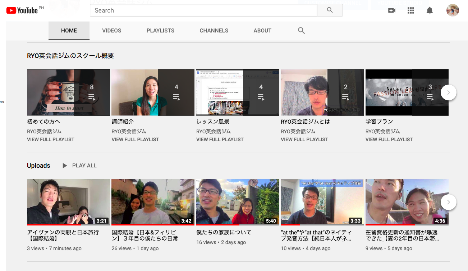View full playlist for RYO英会話ジムとは
The width and height of the screenshot is (468, 271).
point(304,139)
